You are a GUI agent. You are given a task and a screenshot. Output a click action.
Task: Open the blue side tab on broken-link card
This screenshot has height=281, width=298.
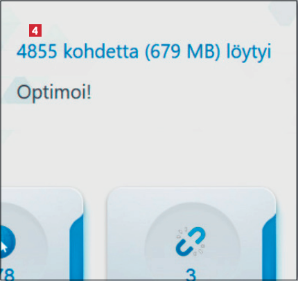pos(269,248)
